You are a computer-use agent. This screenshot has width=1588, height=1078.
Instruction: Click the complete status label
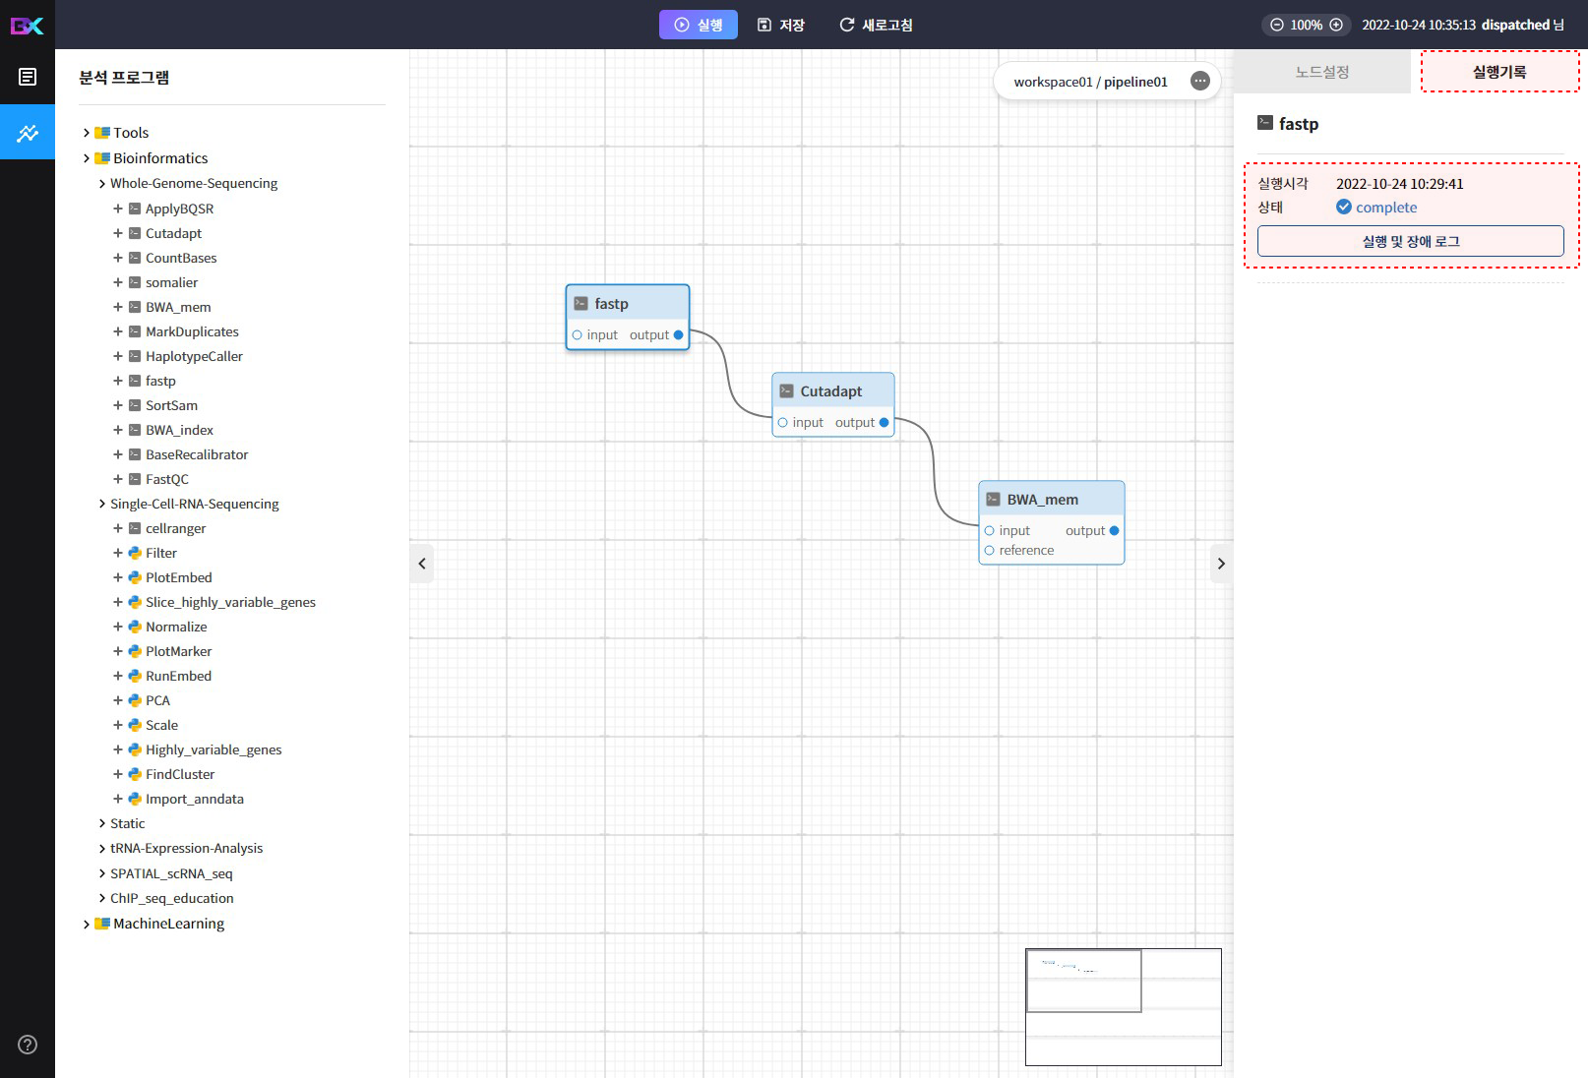tap(1386, 208)
